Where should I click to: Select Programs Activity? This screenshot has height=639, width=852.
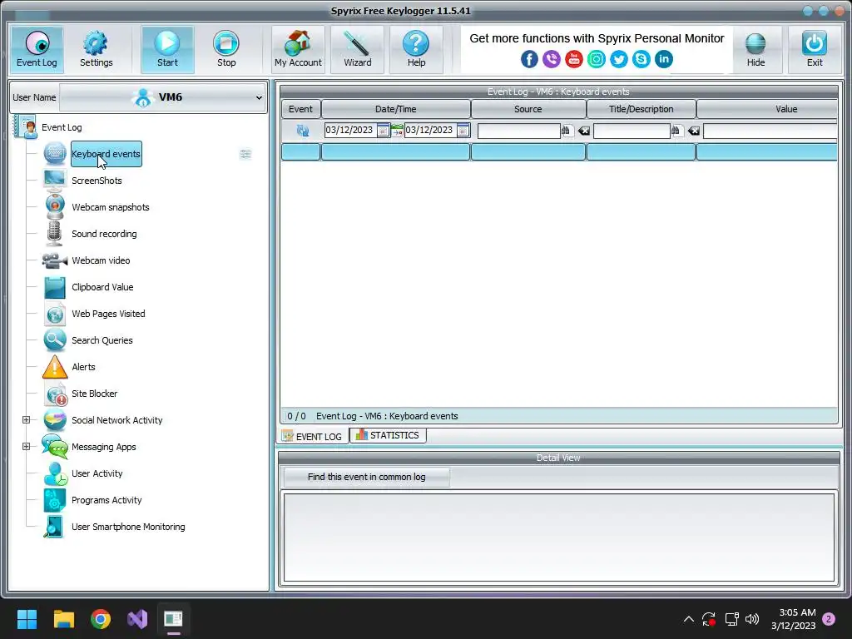click(x=106, y=500)
